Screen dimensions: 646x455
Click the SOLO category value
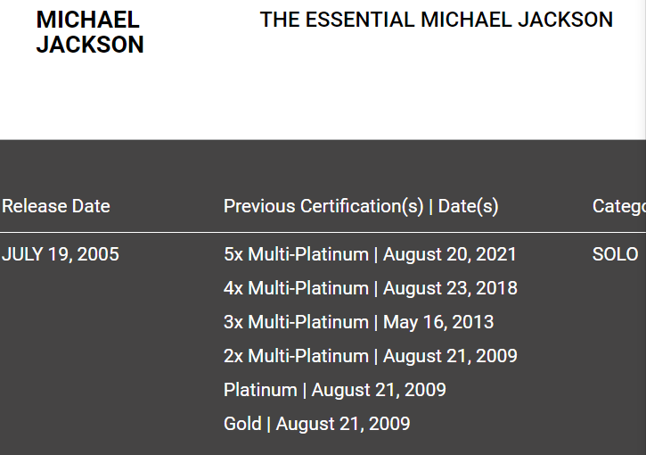click(616, 254)
